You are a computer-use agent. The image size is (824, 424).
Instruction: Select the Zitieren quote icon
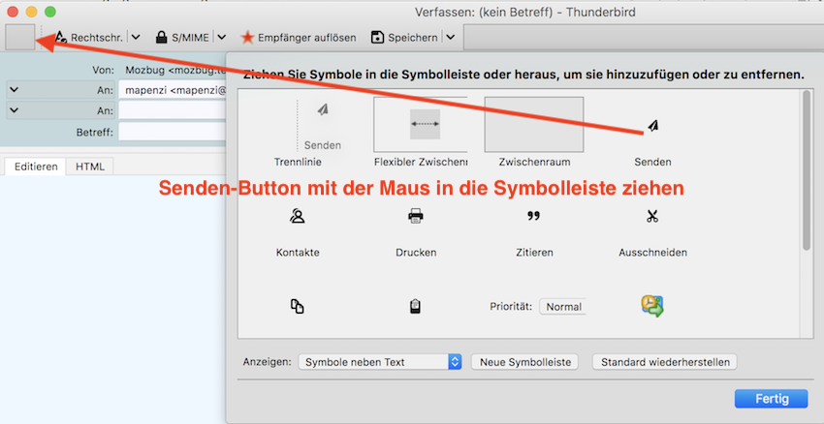[534, 216]
